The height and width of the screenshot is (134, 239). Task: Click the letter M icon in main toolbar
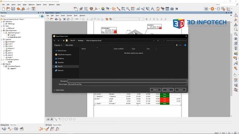tap(177, 9)
